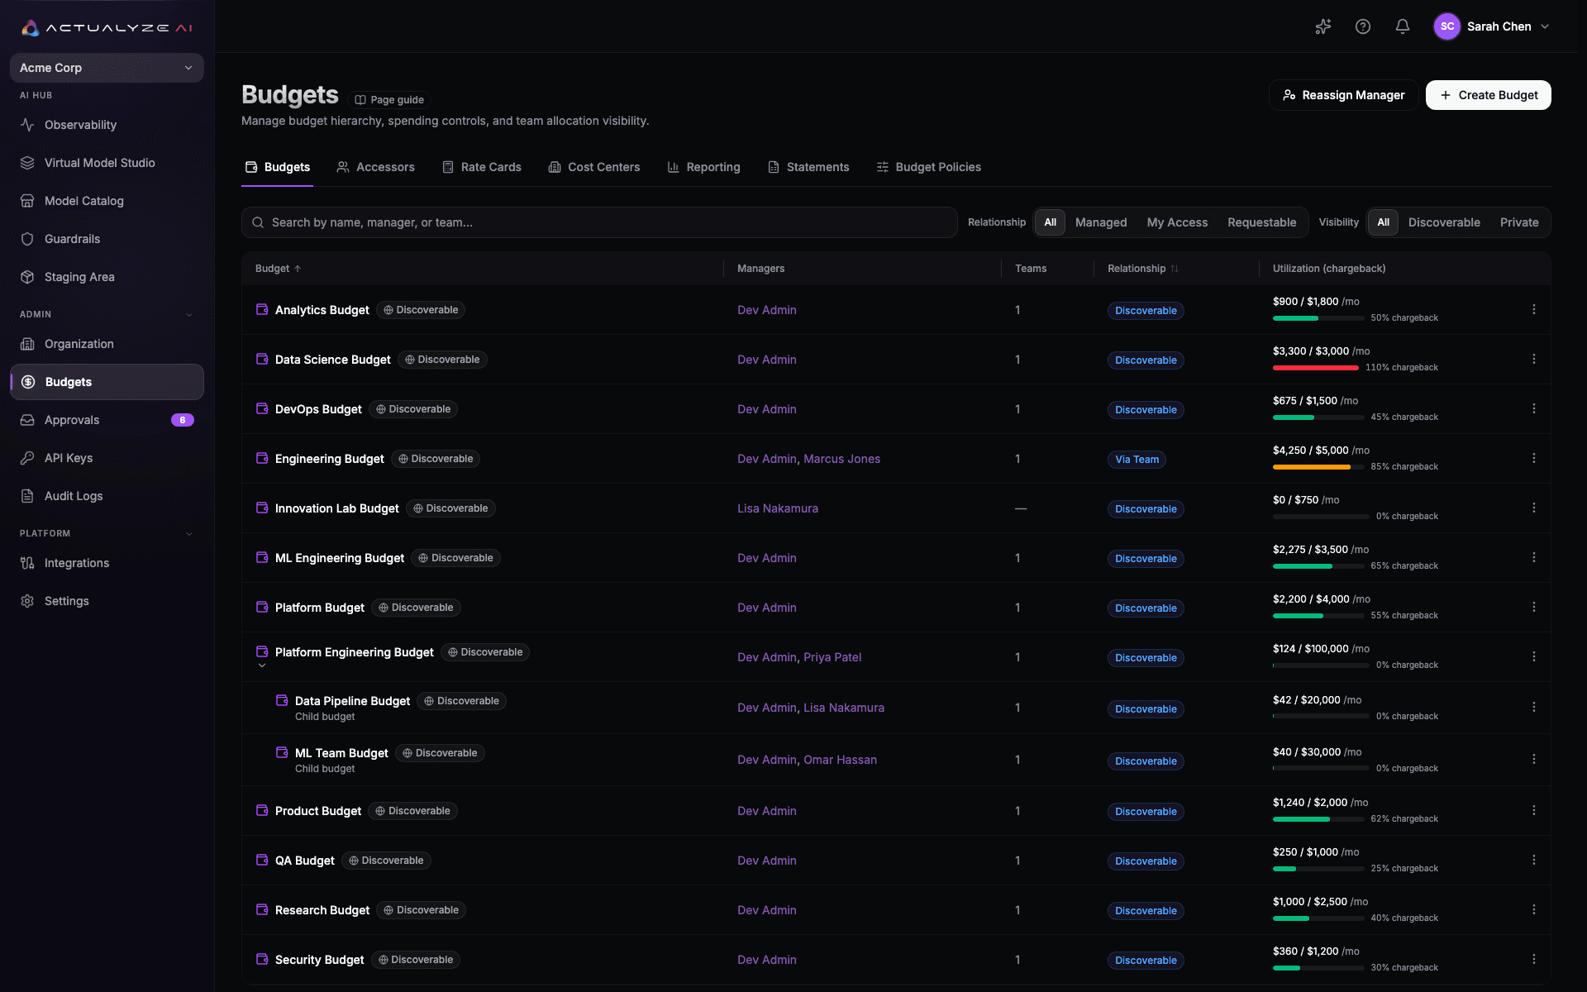Viewport: 1587px width, 992px height.
Task: Click the Engineering Budget wallet icon
Action: pos(262,458)
